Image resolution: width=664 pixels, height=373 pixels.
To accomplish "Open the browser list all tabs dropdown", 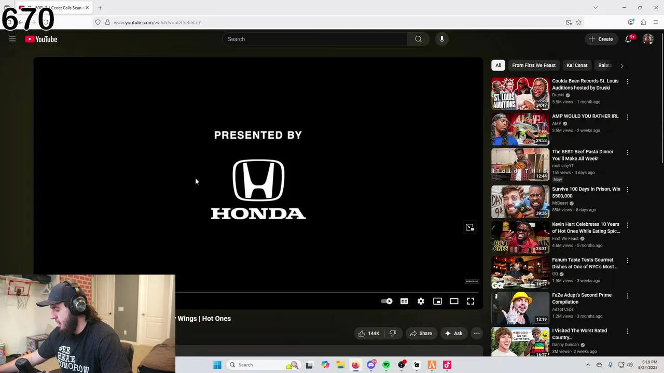I will coord(596,8).
